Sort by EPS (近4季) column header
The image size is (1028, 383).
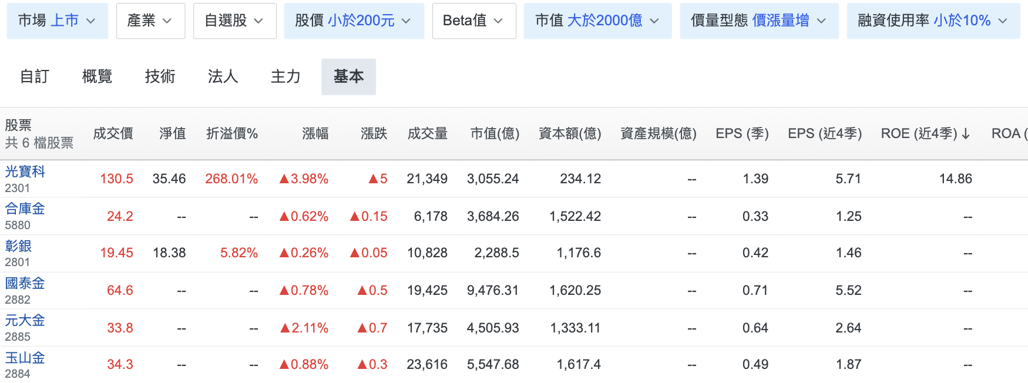(825, 134)
